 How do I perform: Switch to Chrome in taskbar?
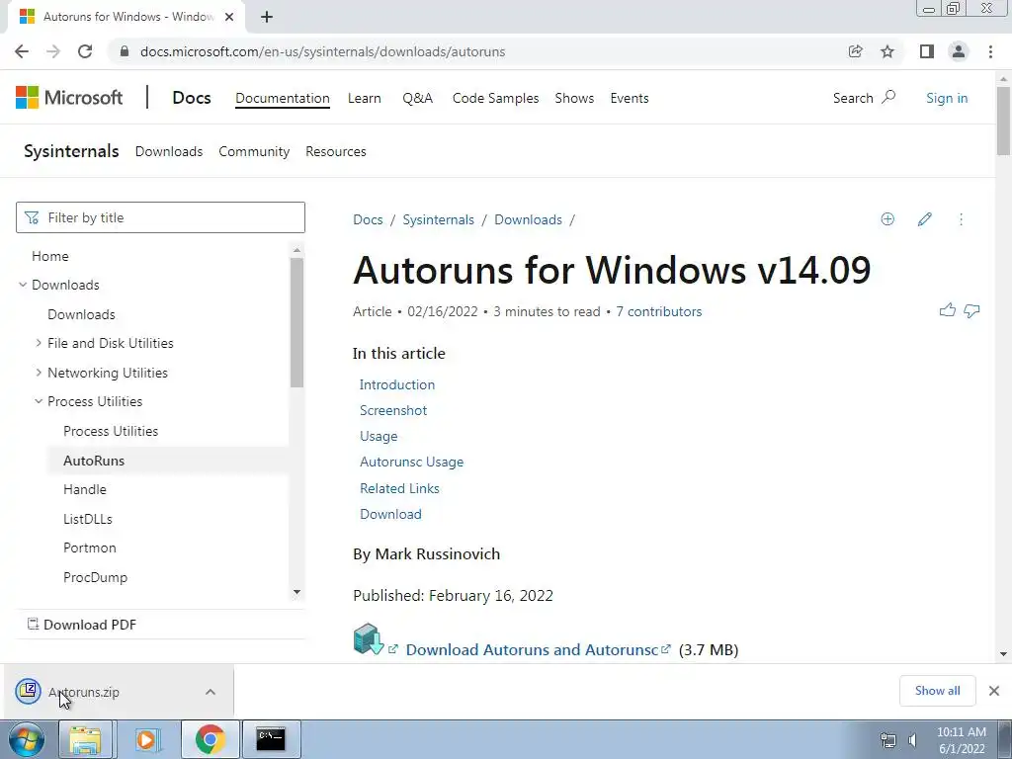210,739
